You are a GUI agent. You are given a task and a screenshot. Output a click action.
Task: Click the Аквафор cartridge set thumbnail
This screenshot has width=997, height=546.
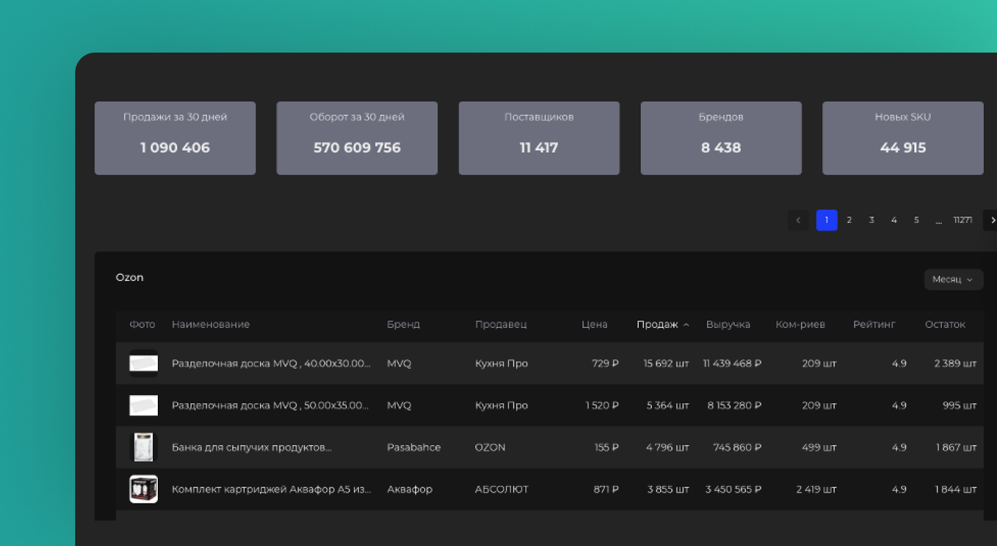(143, 490)
